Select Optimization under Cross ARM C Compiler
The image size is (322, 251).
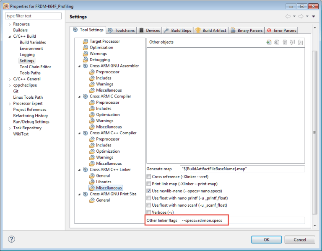[x=108, y=115]
